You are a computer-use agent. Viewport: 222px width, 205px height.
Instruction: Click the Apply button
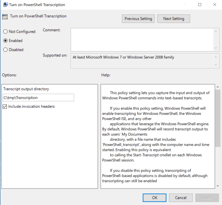[207, 197]
